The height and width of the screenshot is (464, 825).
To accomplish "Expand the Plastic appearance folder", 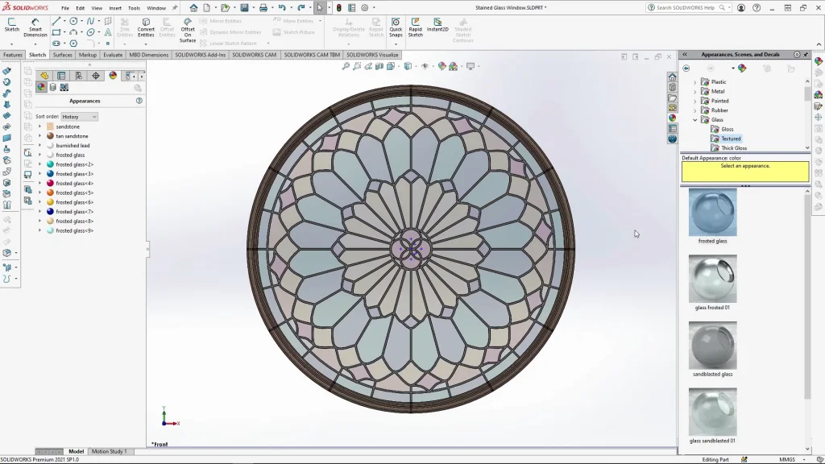I will click(695, 82).
